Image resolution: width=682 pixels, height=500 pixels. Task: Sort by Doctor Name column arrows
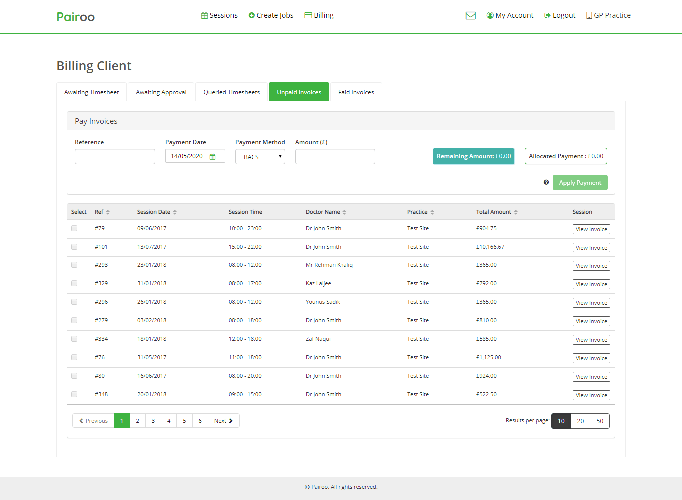point(344,212)
